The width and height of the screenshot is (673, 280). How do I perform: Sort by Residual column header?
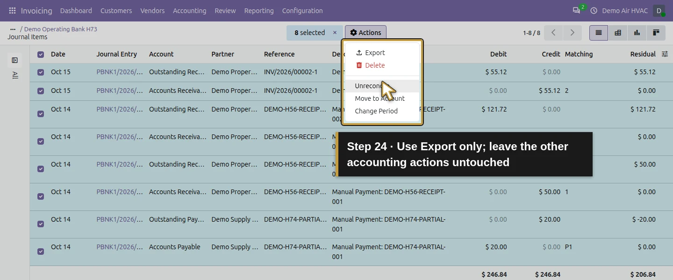point(643,54)
